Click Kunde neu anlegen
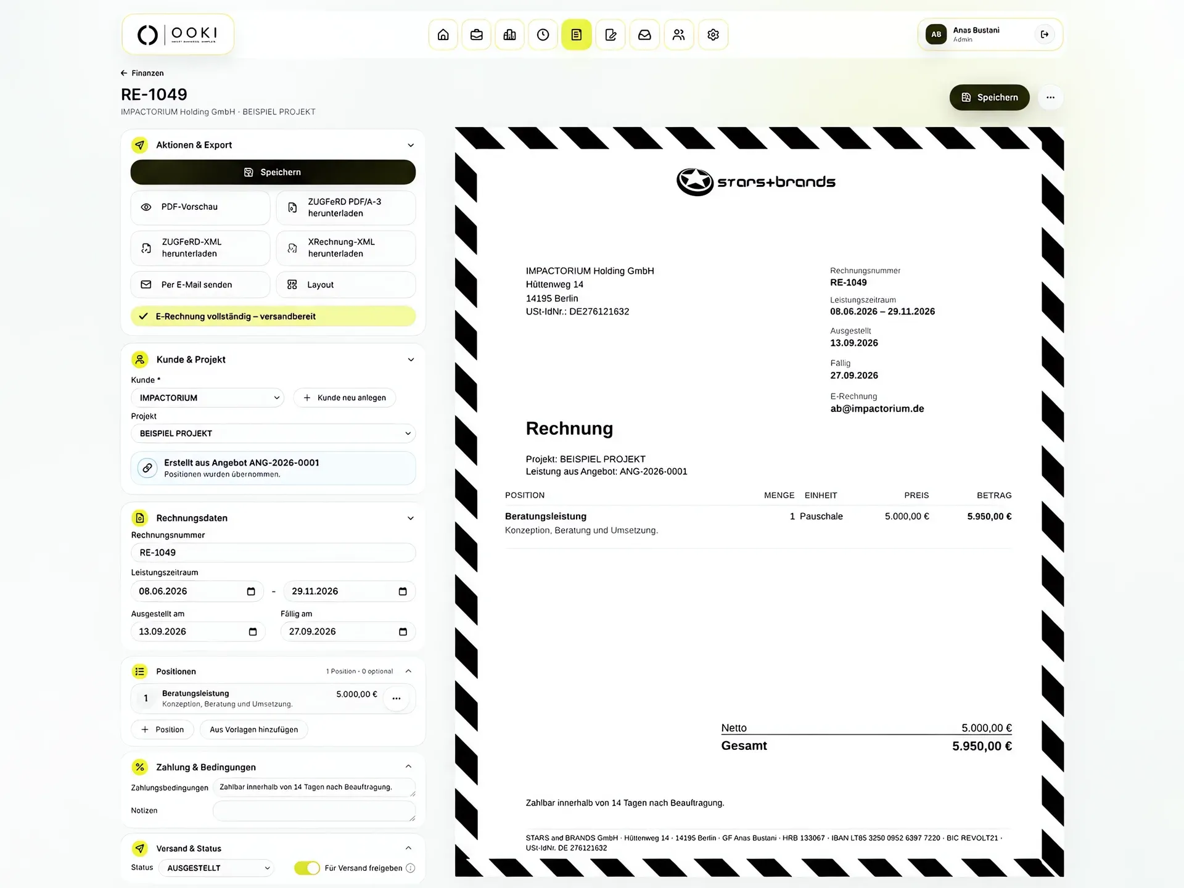Screen dimensions: 1184x888 [345, 398]
